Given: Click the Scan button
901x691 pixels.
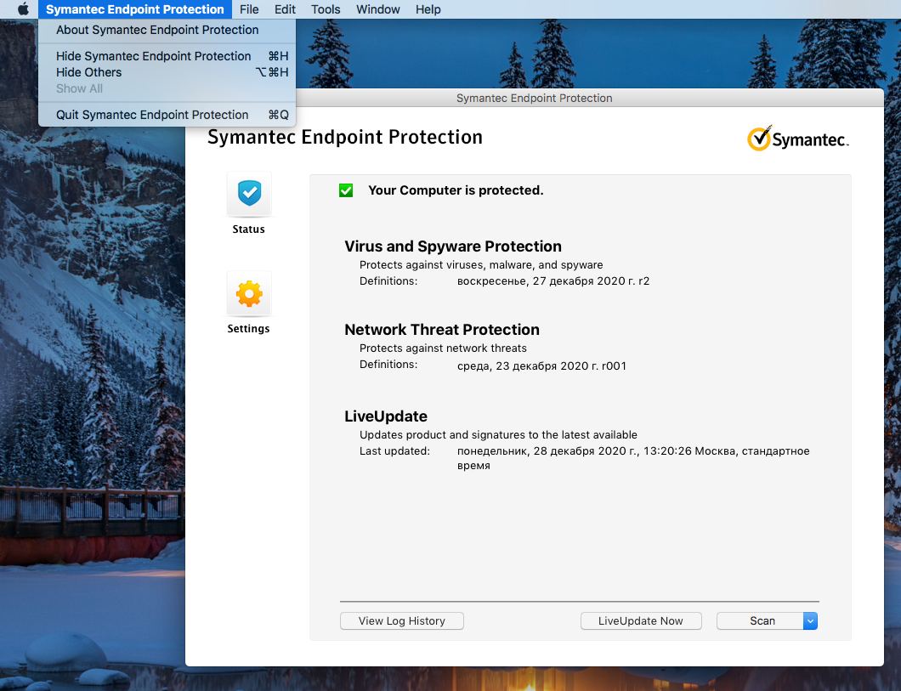Looking at the screenshot, I should (760, 621).
